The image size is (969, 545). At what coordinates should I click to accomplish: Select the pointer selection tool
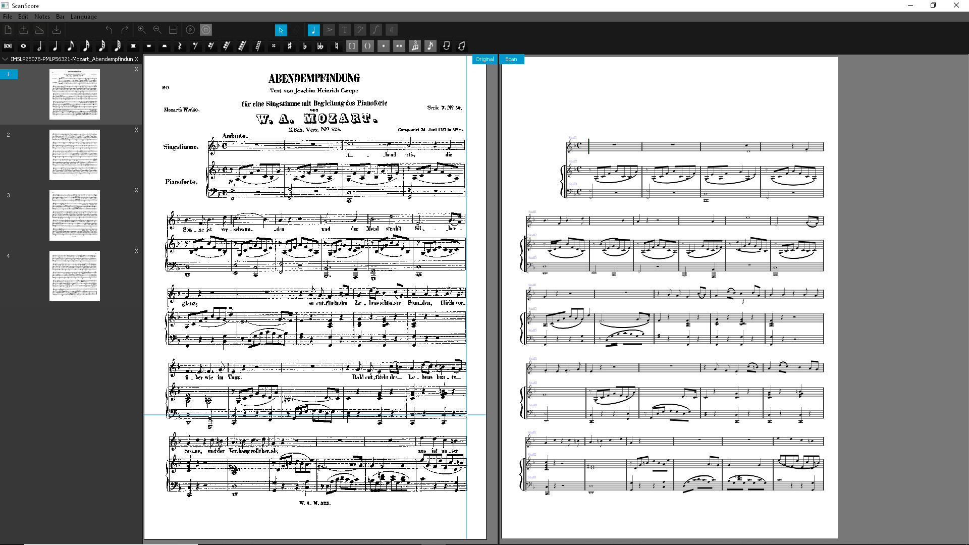point(281,30)
